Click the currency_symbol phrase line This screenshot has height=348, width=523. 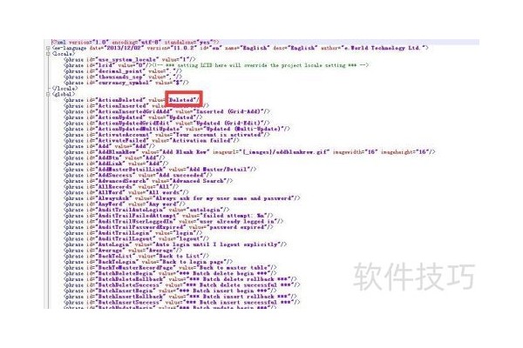(x=126, y=83)
